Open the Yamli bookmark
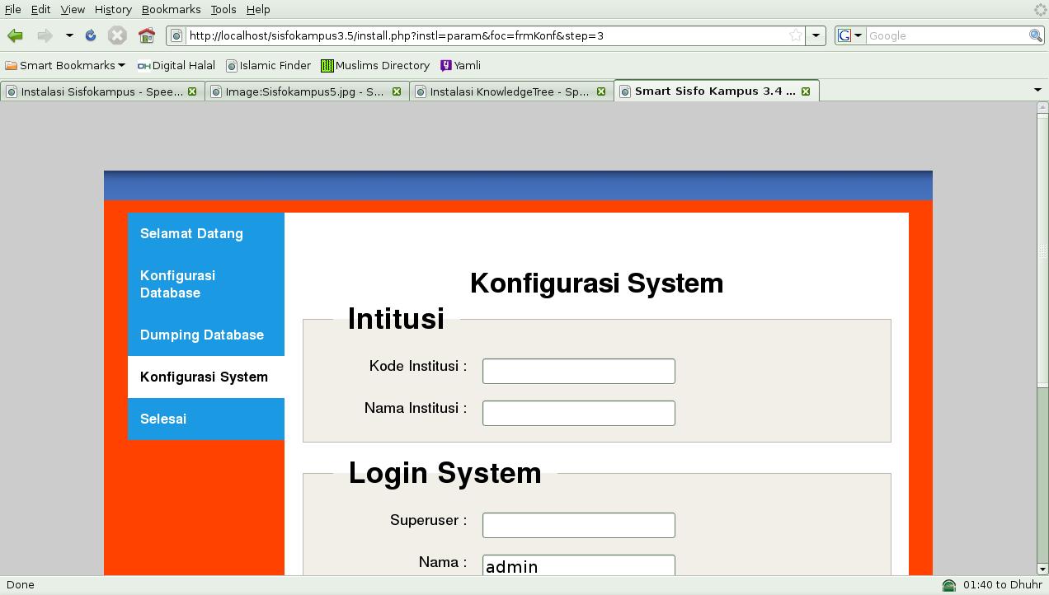This screenshot has height=595, width=1049. click(460, 65)
